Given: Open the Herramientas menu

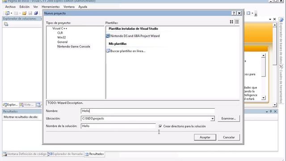Looking at the screenshot, I should 50,7.
